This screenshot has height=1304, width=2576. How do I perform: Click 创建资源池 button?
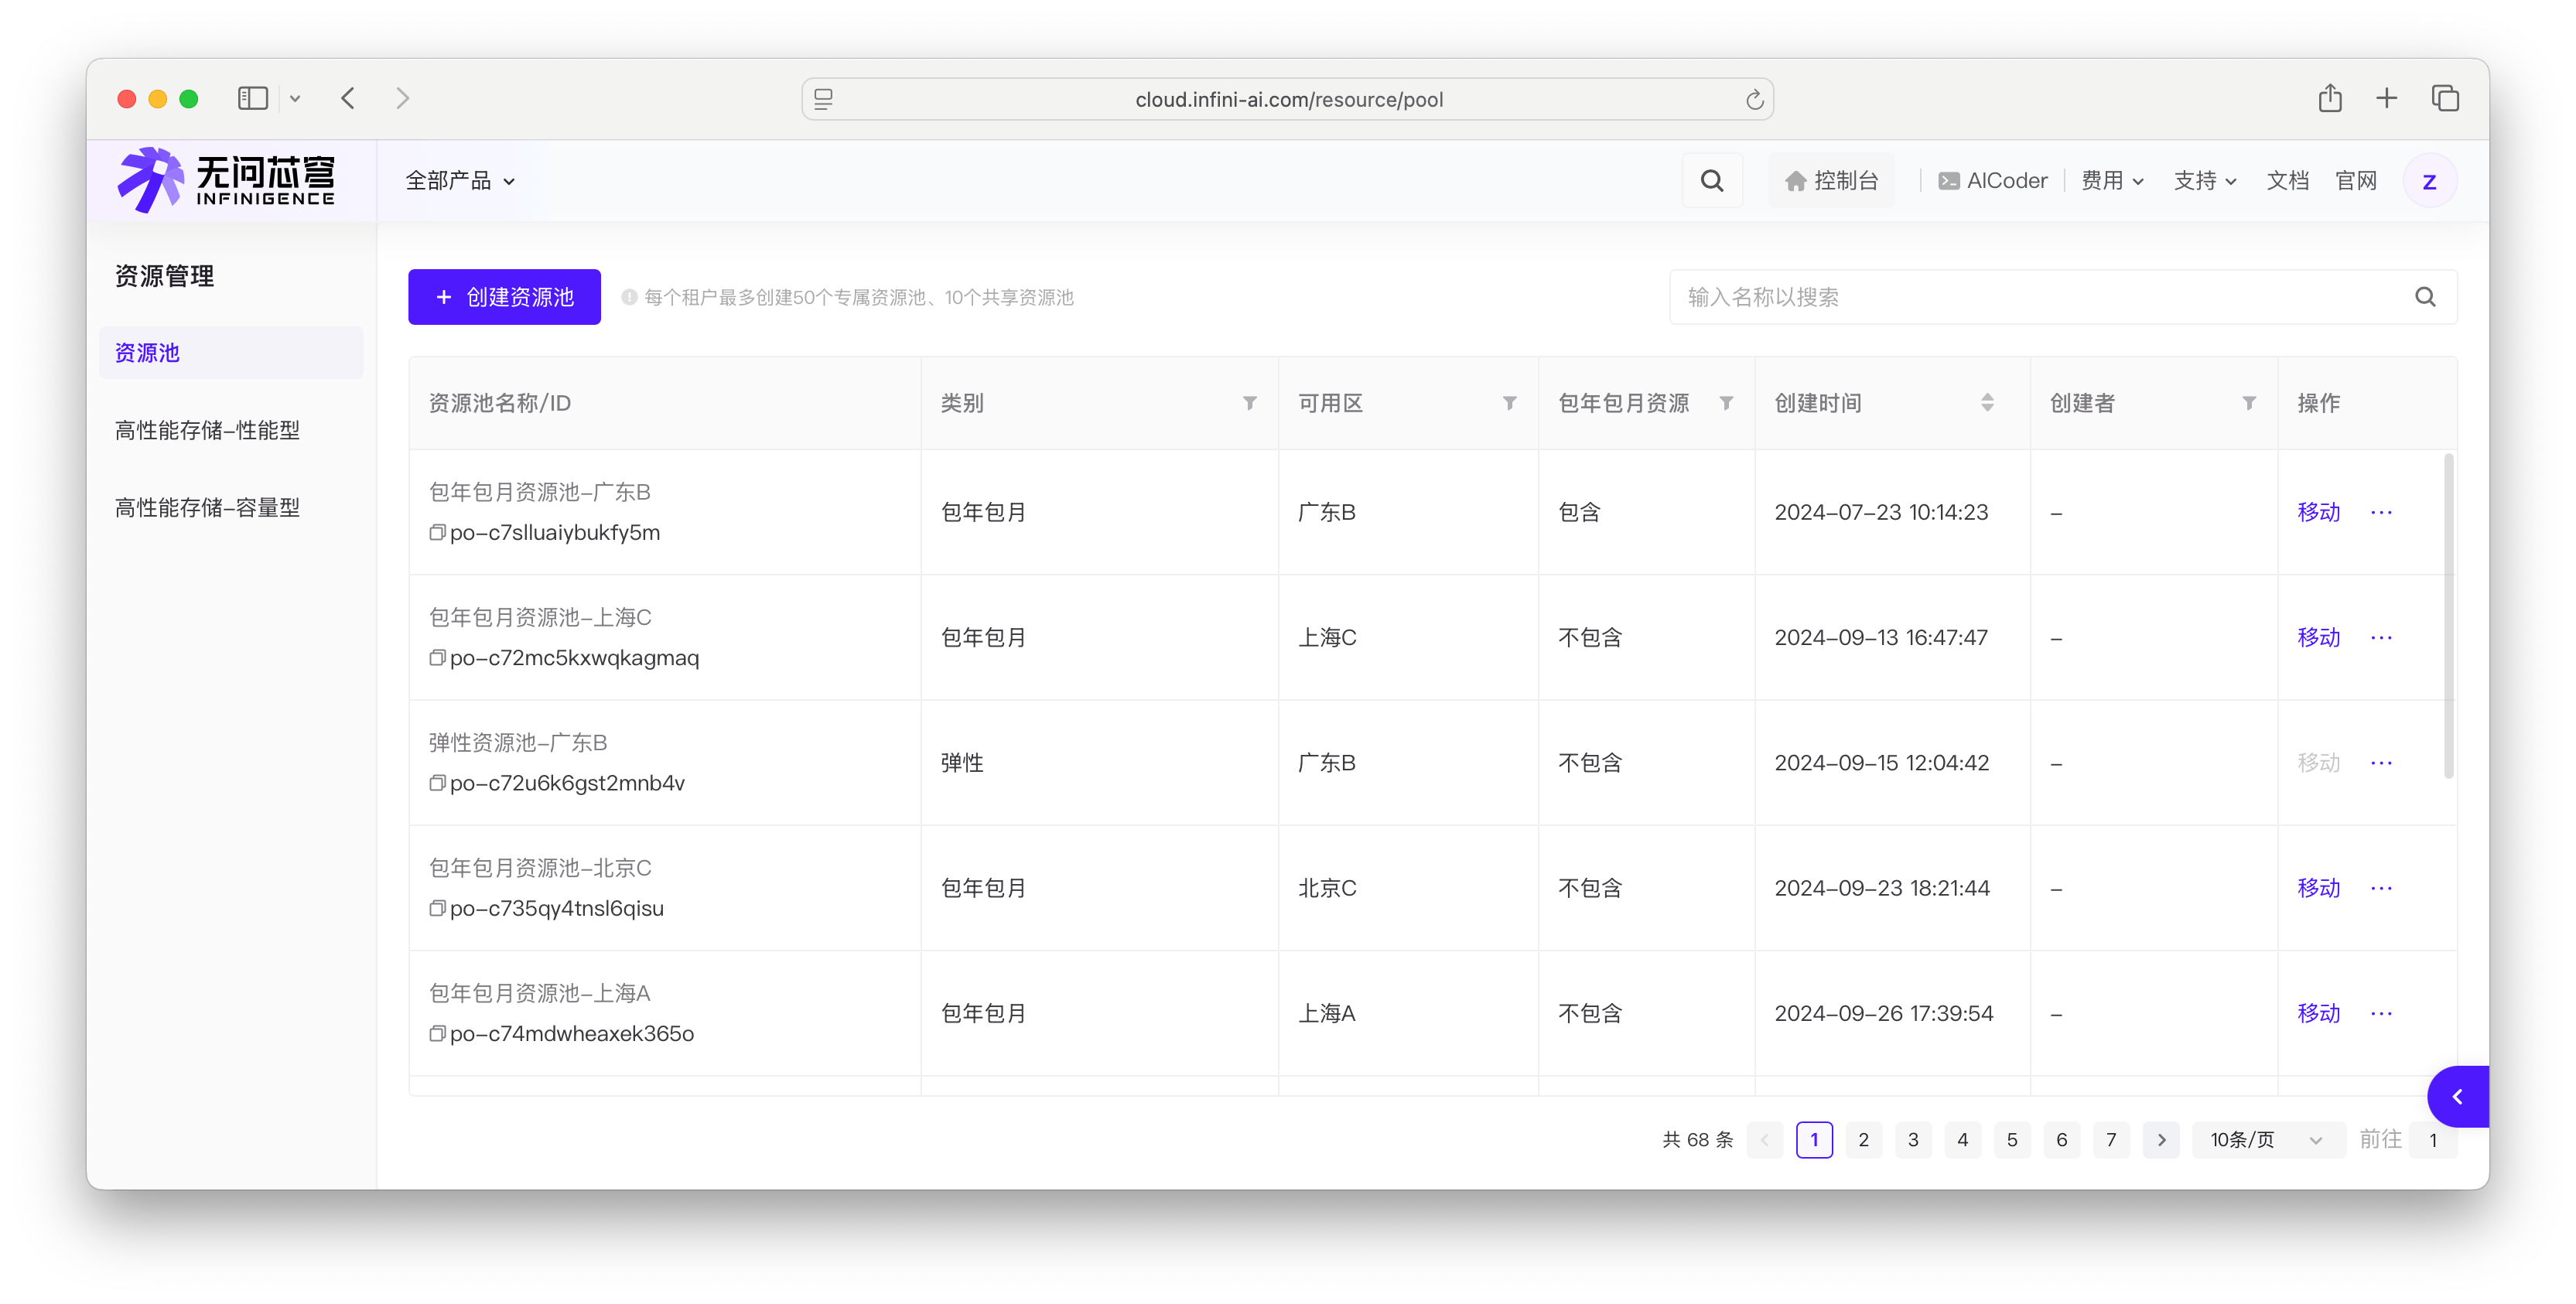pos(504,297)
